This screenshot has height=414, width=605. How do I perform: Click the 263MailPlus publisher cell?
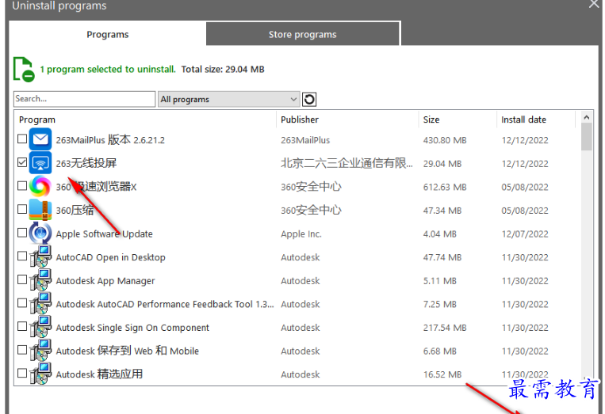click(x=305, y=140)
